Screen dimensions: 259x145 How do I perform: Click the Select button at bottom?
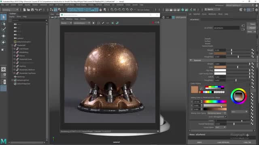pos(199,142)
